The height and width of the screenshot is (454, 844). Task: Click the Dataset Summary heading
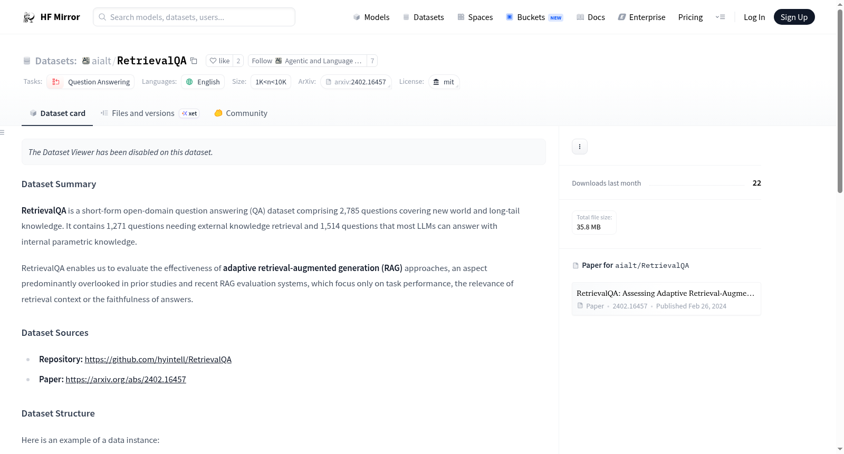click(59, 184)
